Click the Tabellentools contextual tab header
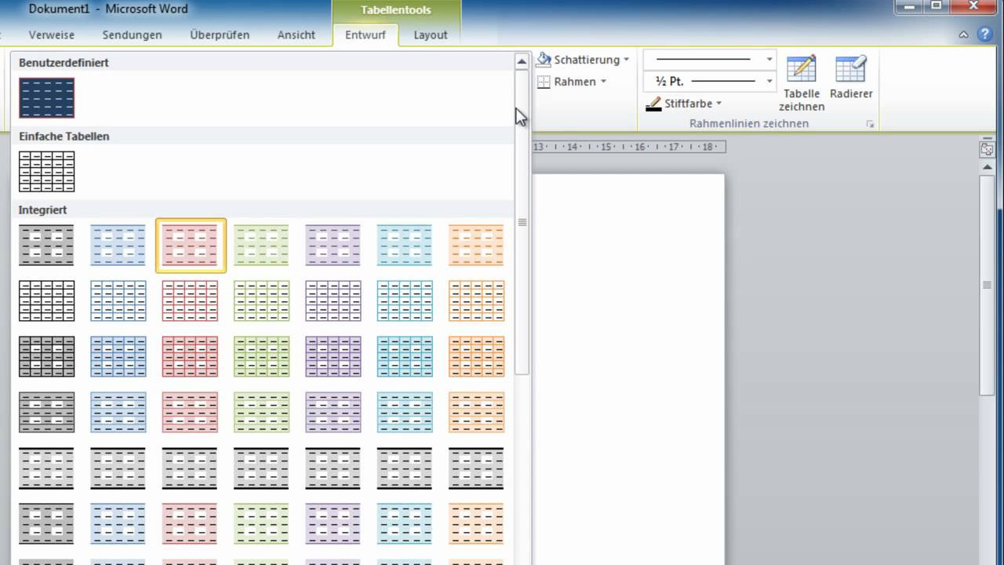The width and height of the screenshot is (1004, 565). tap(396, 10)
